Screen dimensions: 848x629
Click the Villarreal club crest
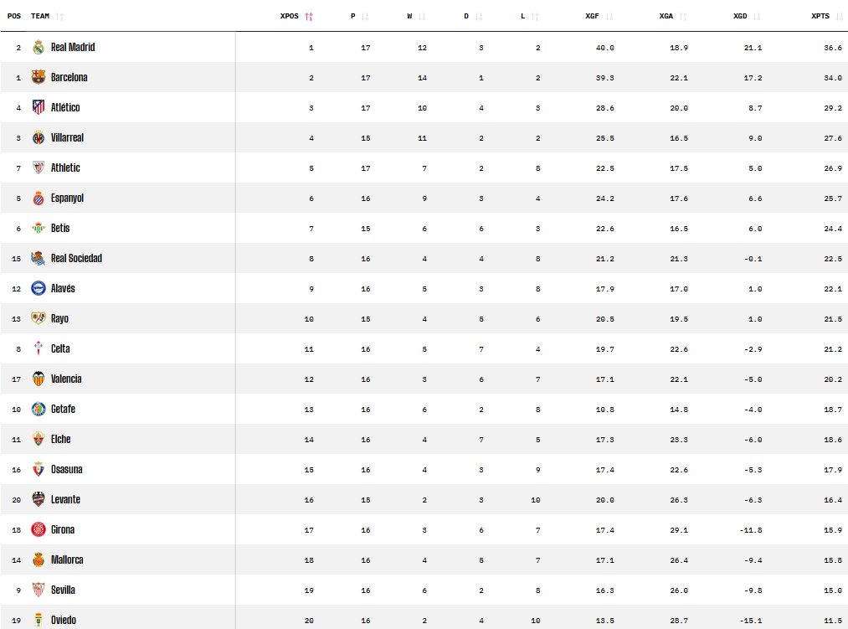click(x=38, y=137)
